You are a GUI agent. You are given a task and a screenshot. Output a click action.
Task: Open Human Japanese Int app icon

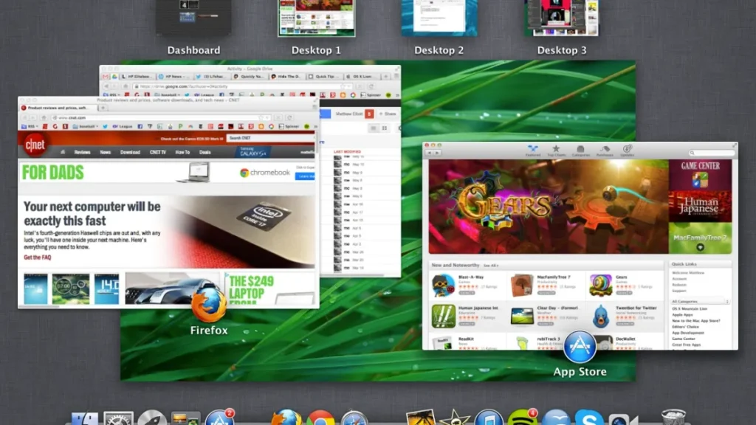(x=443, y=316)
